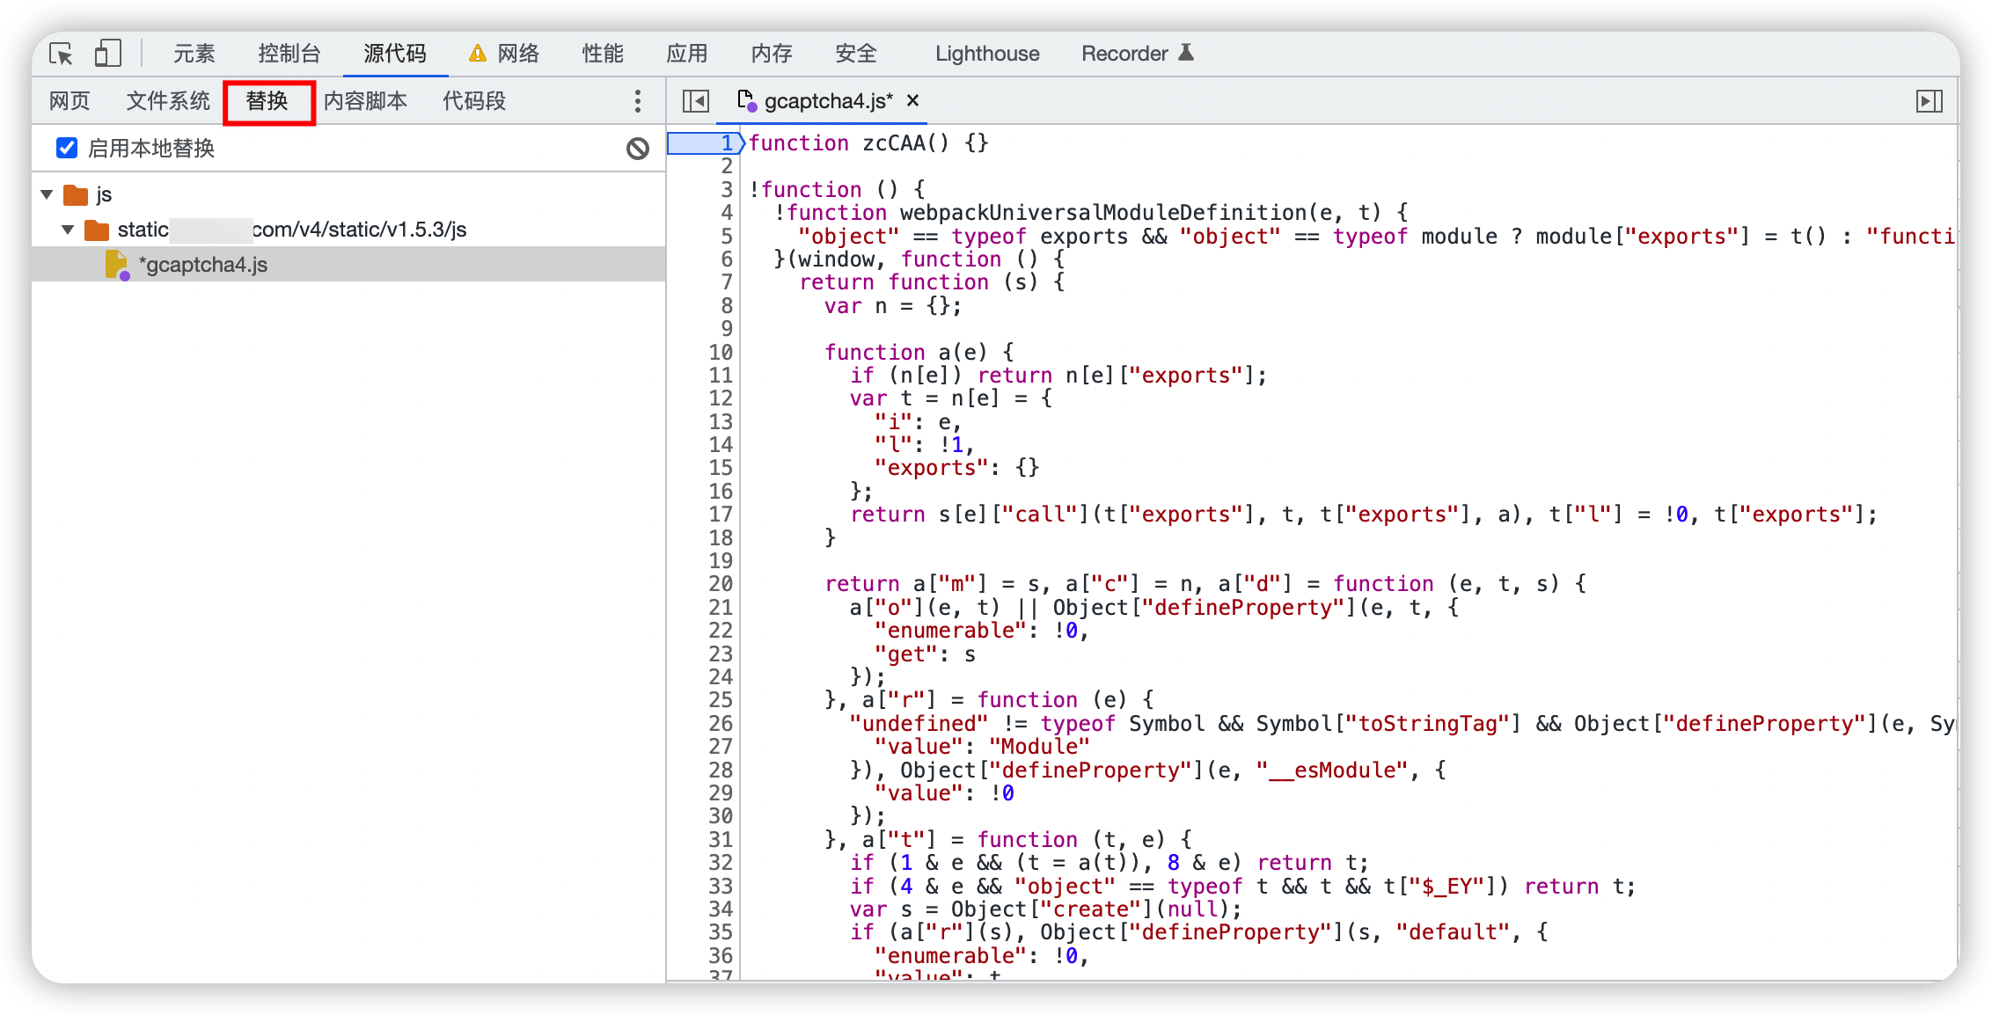Click the network tab warning icon

pyautogui.click(x=478, y=54)
